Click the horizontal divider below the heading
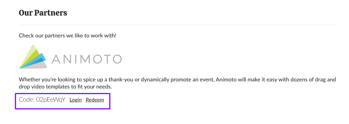This screenshot has height=124, width=349. click(x=177, y=25)
